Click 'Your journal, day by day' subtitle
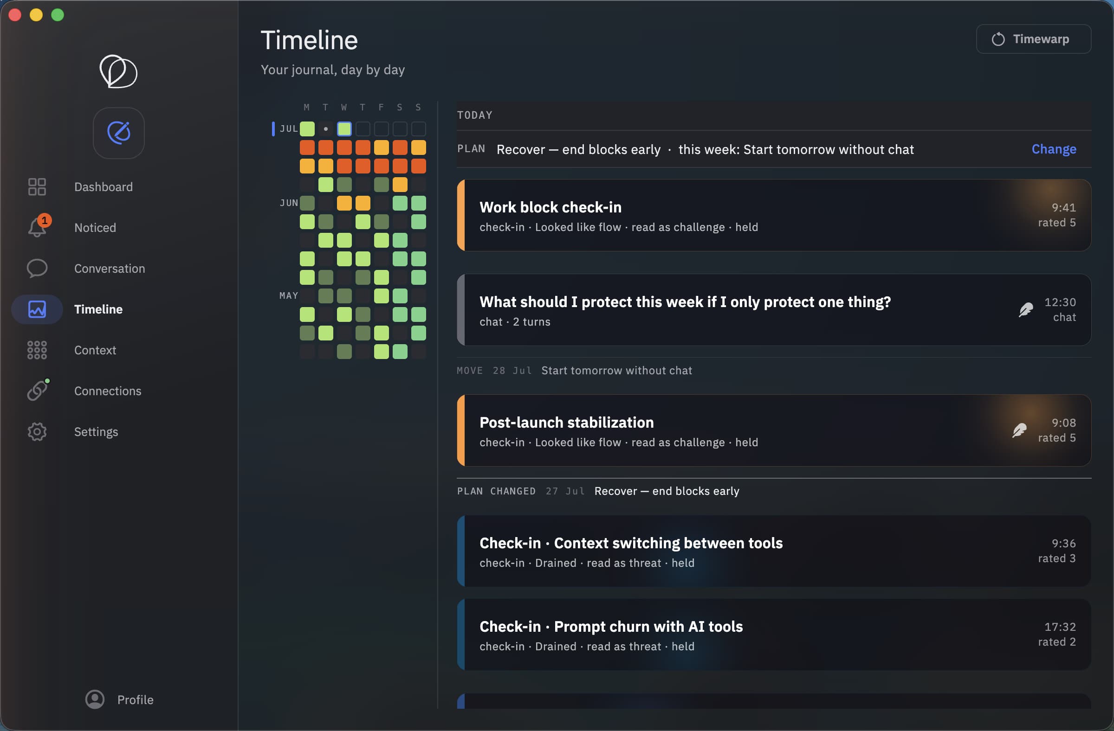Viewport: 1114px width, 731px height. point(332,70)
